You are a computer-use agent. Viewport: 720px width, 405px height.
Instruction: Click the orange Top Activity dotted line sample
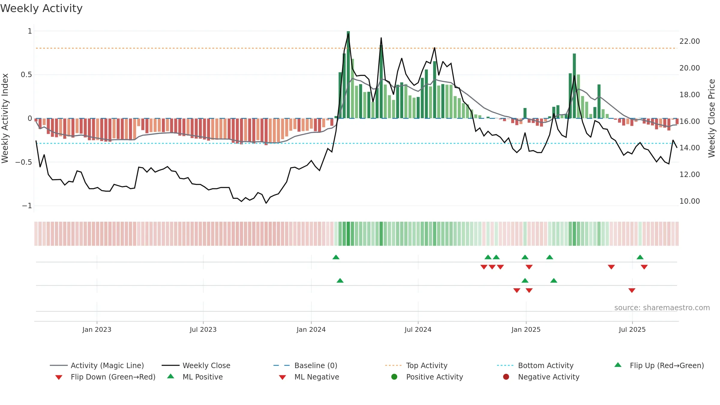393,365
